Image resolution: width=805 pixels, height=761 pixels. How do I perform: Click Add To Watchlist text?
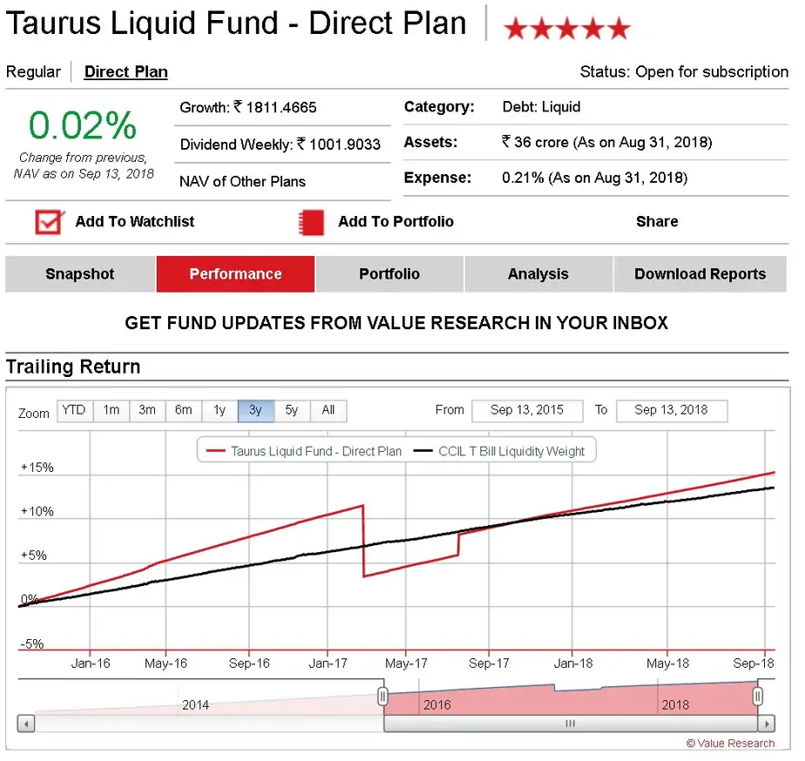[135, 222]
